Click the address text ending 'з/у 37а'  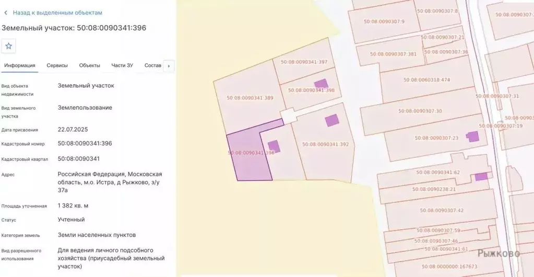point(110,182)
